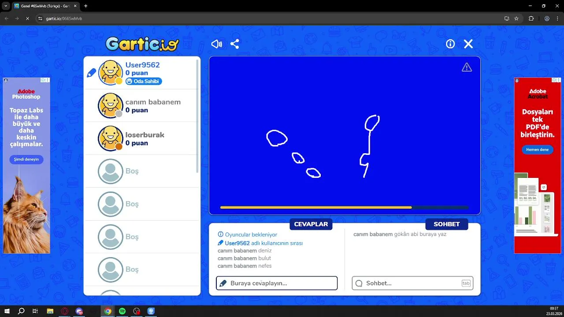Open a new browser tab
Image resolution: width=564 pixels, height=317 pixels.
pos(85,6)
